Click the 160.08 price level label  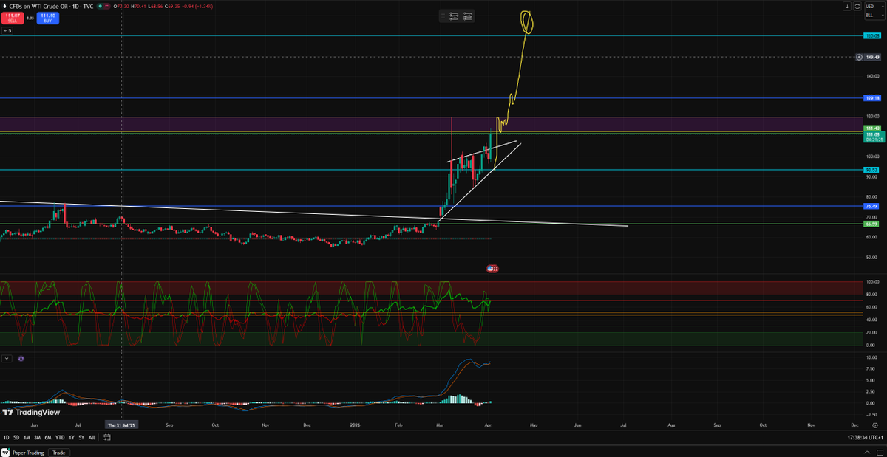tap(872, 35)
